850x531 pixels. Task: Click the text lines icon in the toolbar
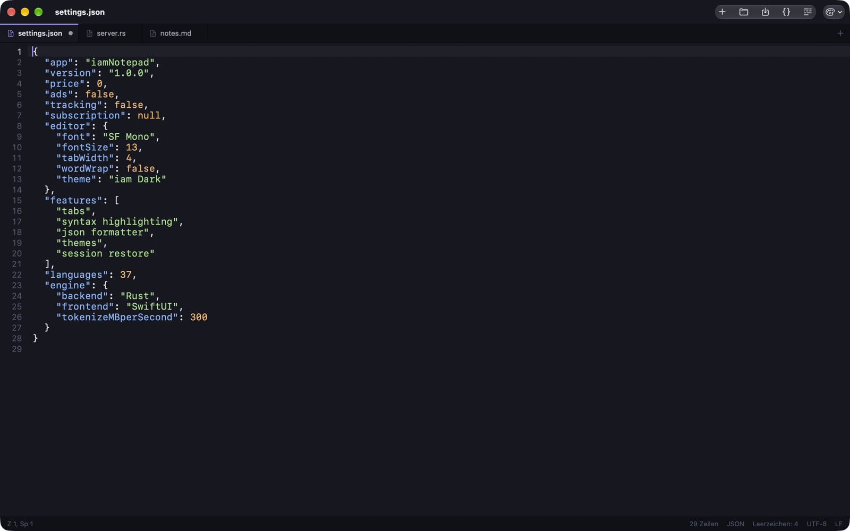(x=807, y=12)
